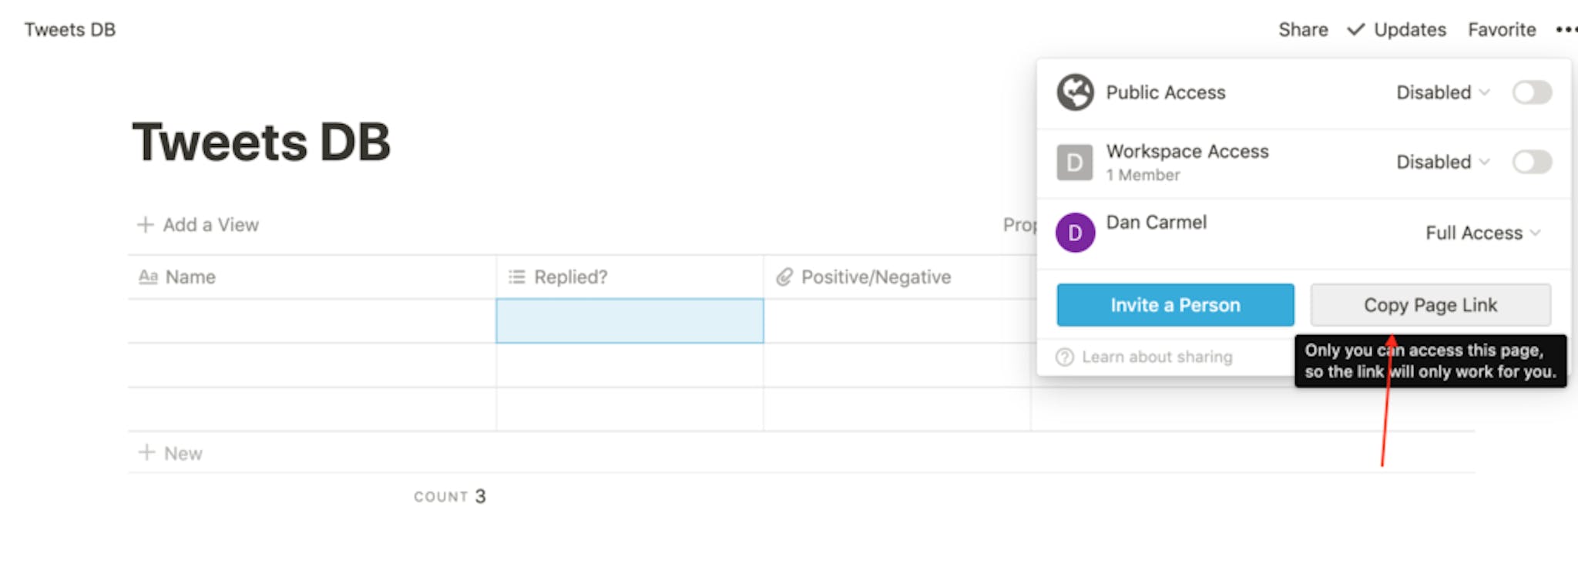Open the Workspace Access Disabled dropdown

tap(1442, 163)
